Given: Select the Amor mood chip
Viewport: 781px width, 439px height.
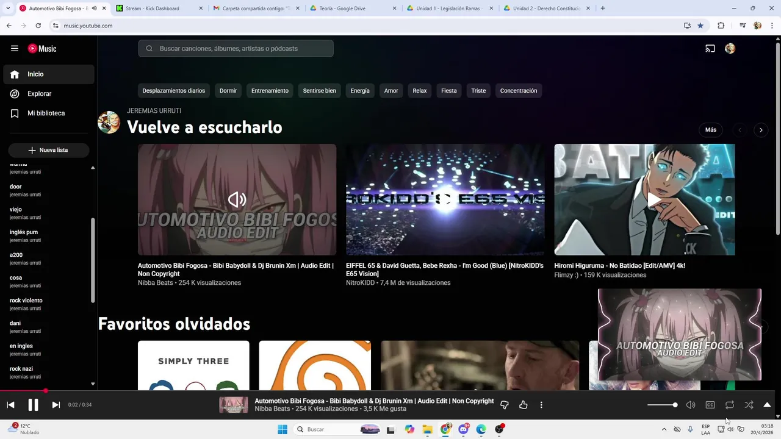Looking at the screenshot, I should [391, 91].
